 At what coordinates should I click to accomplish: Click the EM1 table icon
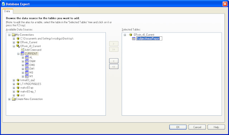pos(27,69)
